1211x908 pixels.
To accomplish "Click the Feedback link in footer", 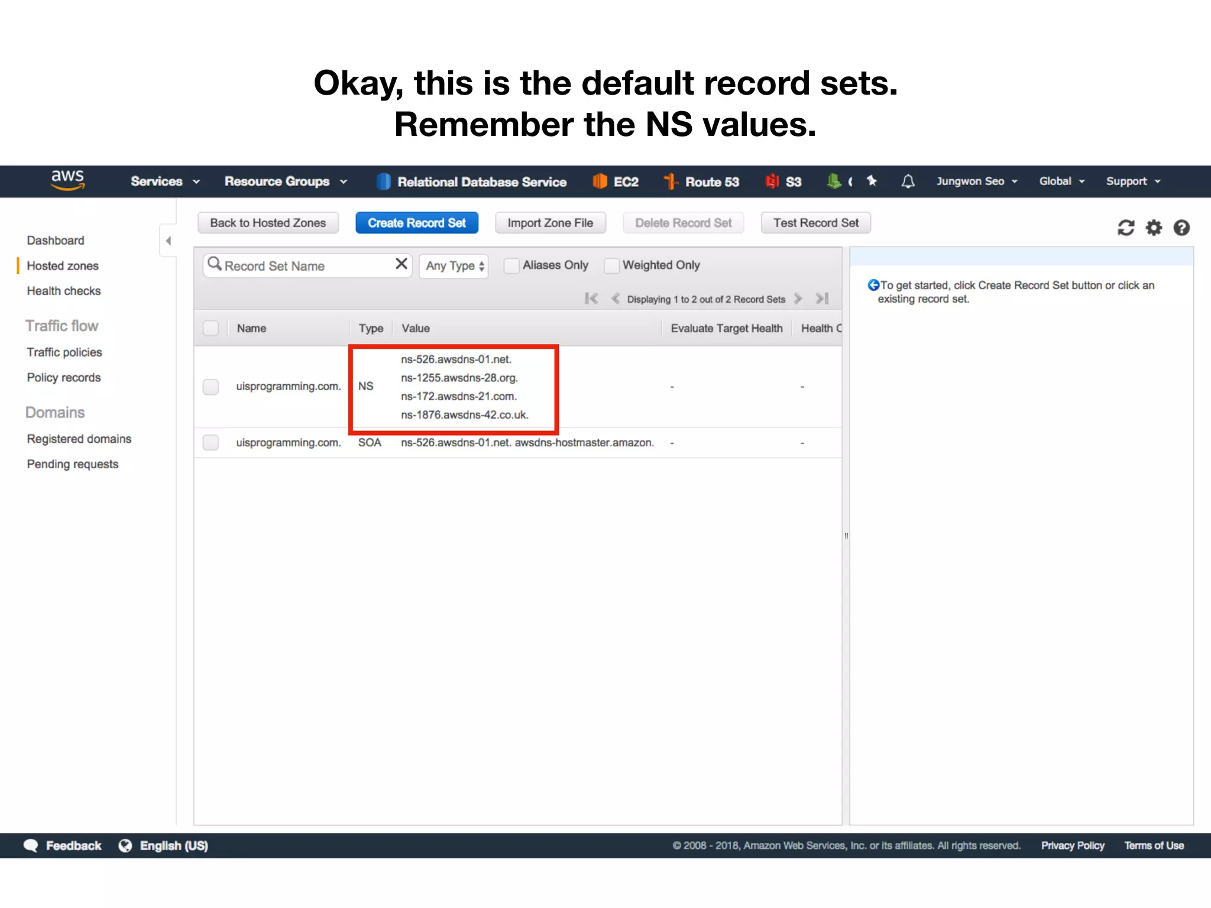I will click(x=74, y=845).
